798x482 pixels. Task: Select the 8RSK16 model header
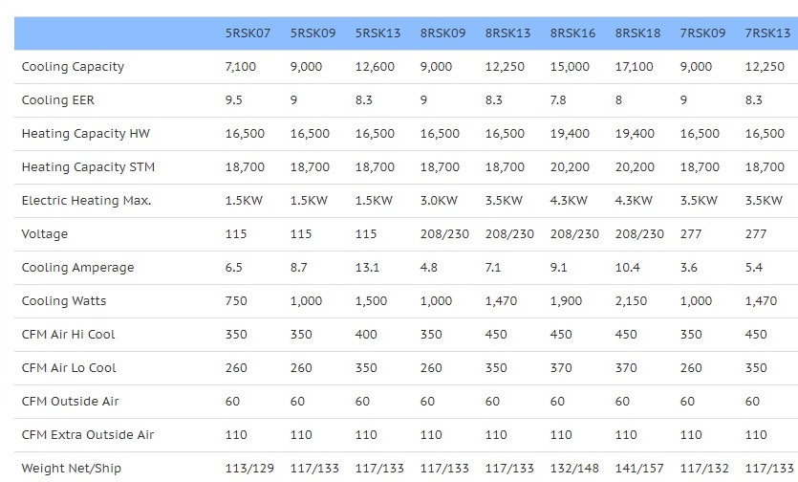(x=572, y=33)
